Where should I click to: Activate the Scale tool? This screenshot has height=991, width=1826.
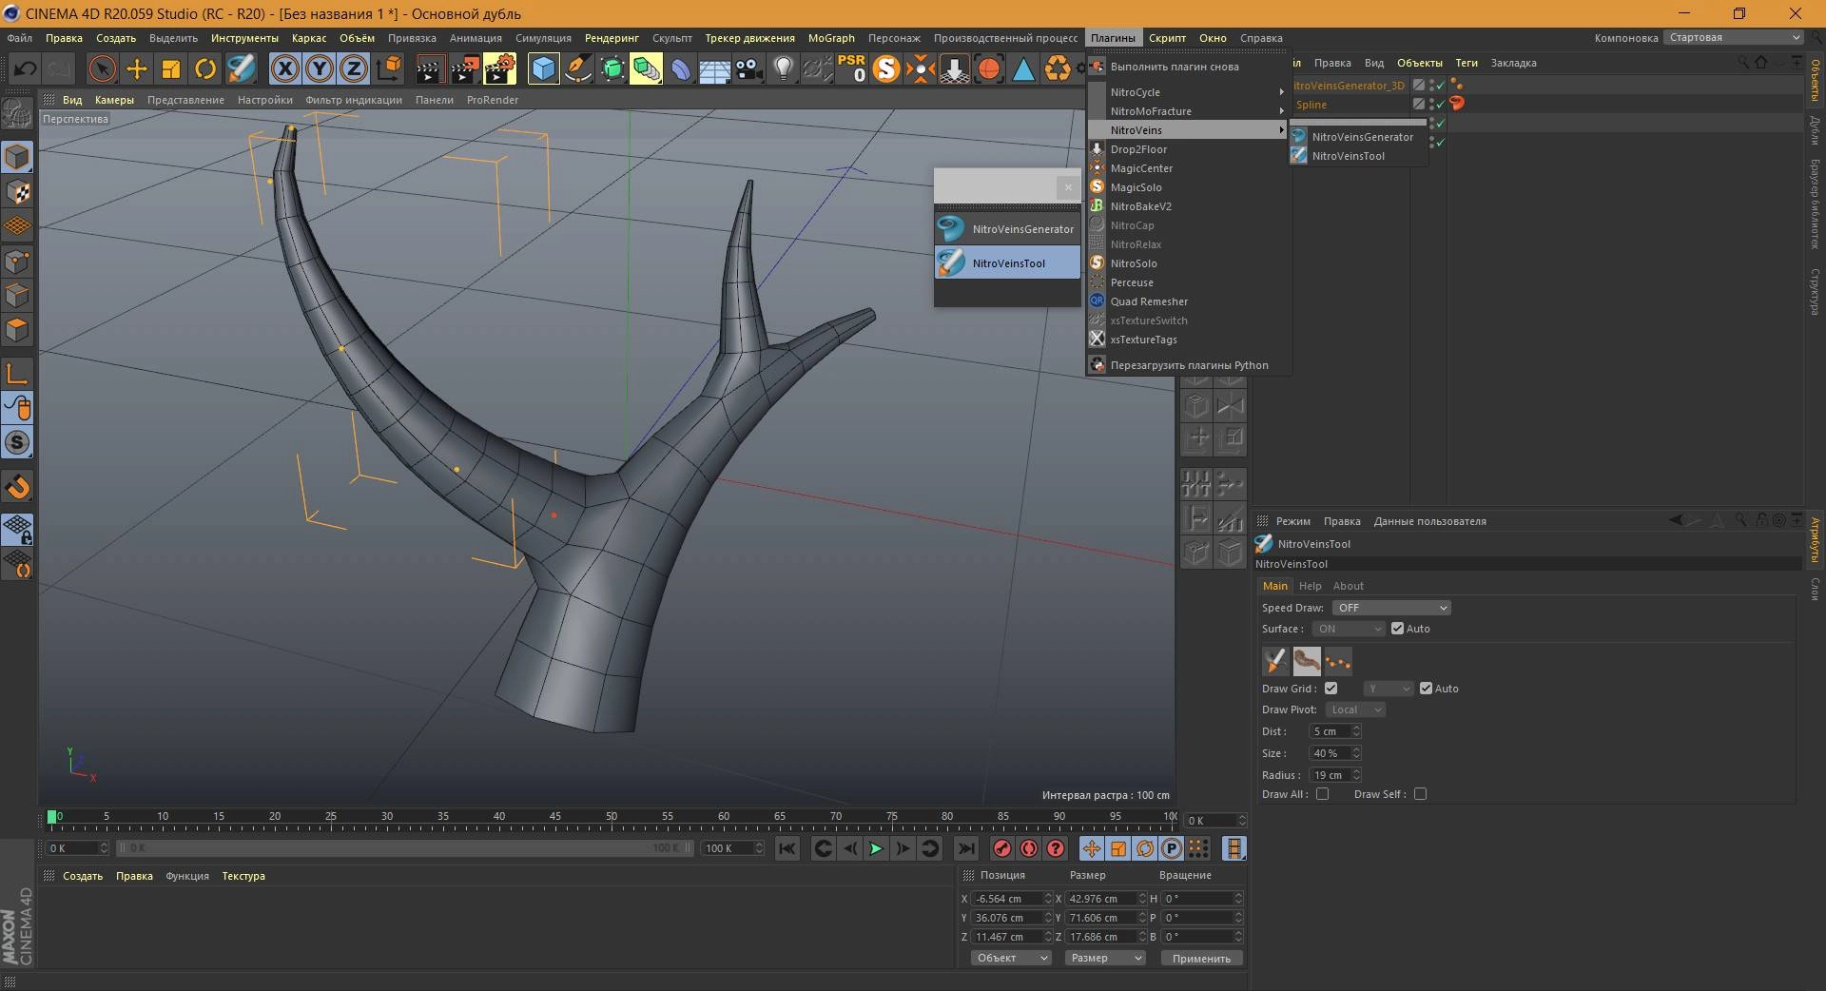(x=171, y=68)
